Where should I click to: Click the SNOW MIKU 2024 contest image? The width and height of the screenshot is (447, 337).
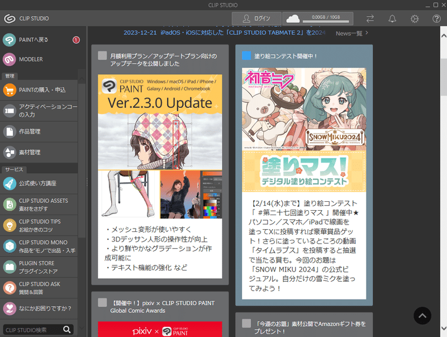pyautogui.click(x=304, y=109)
